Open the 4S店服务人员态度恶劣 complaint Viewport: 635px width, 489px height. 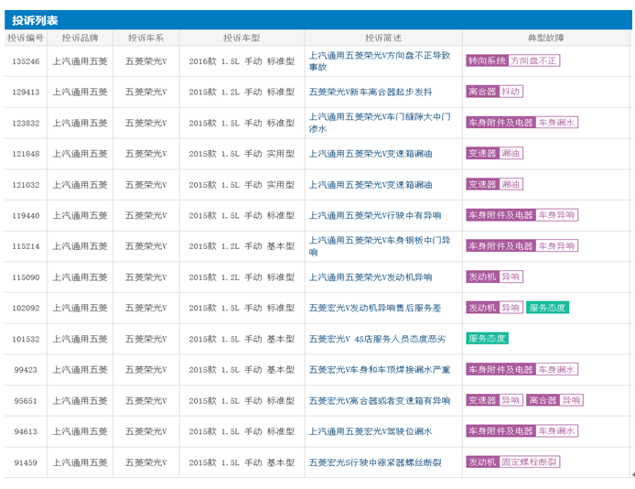click(377, 339)
